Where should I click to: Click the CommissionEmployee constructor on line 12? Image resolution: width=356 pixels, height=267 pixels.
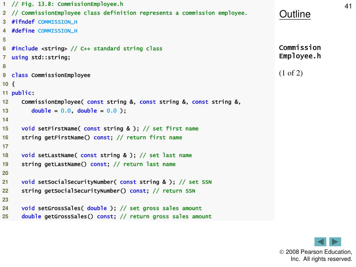131,102
